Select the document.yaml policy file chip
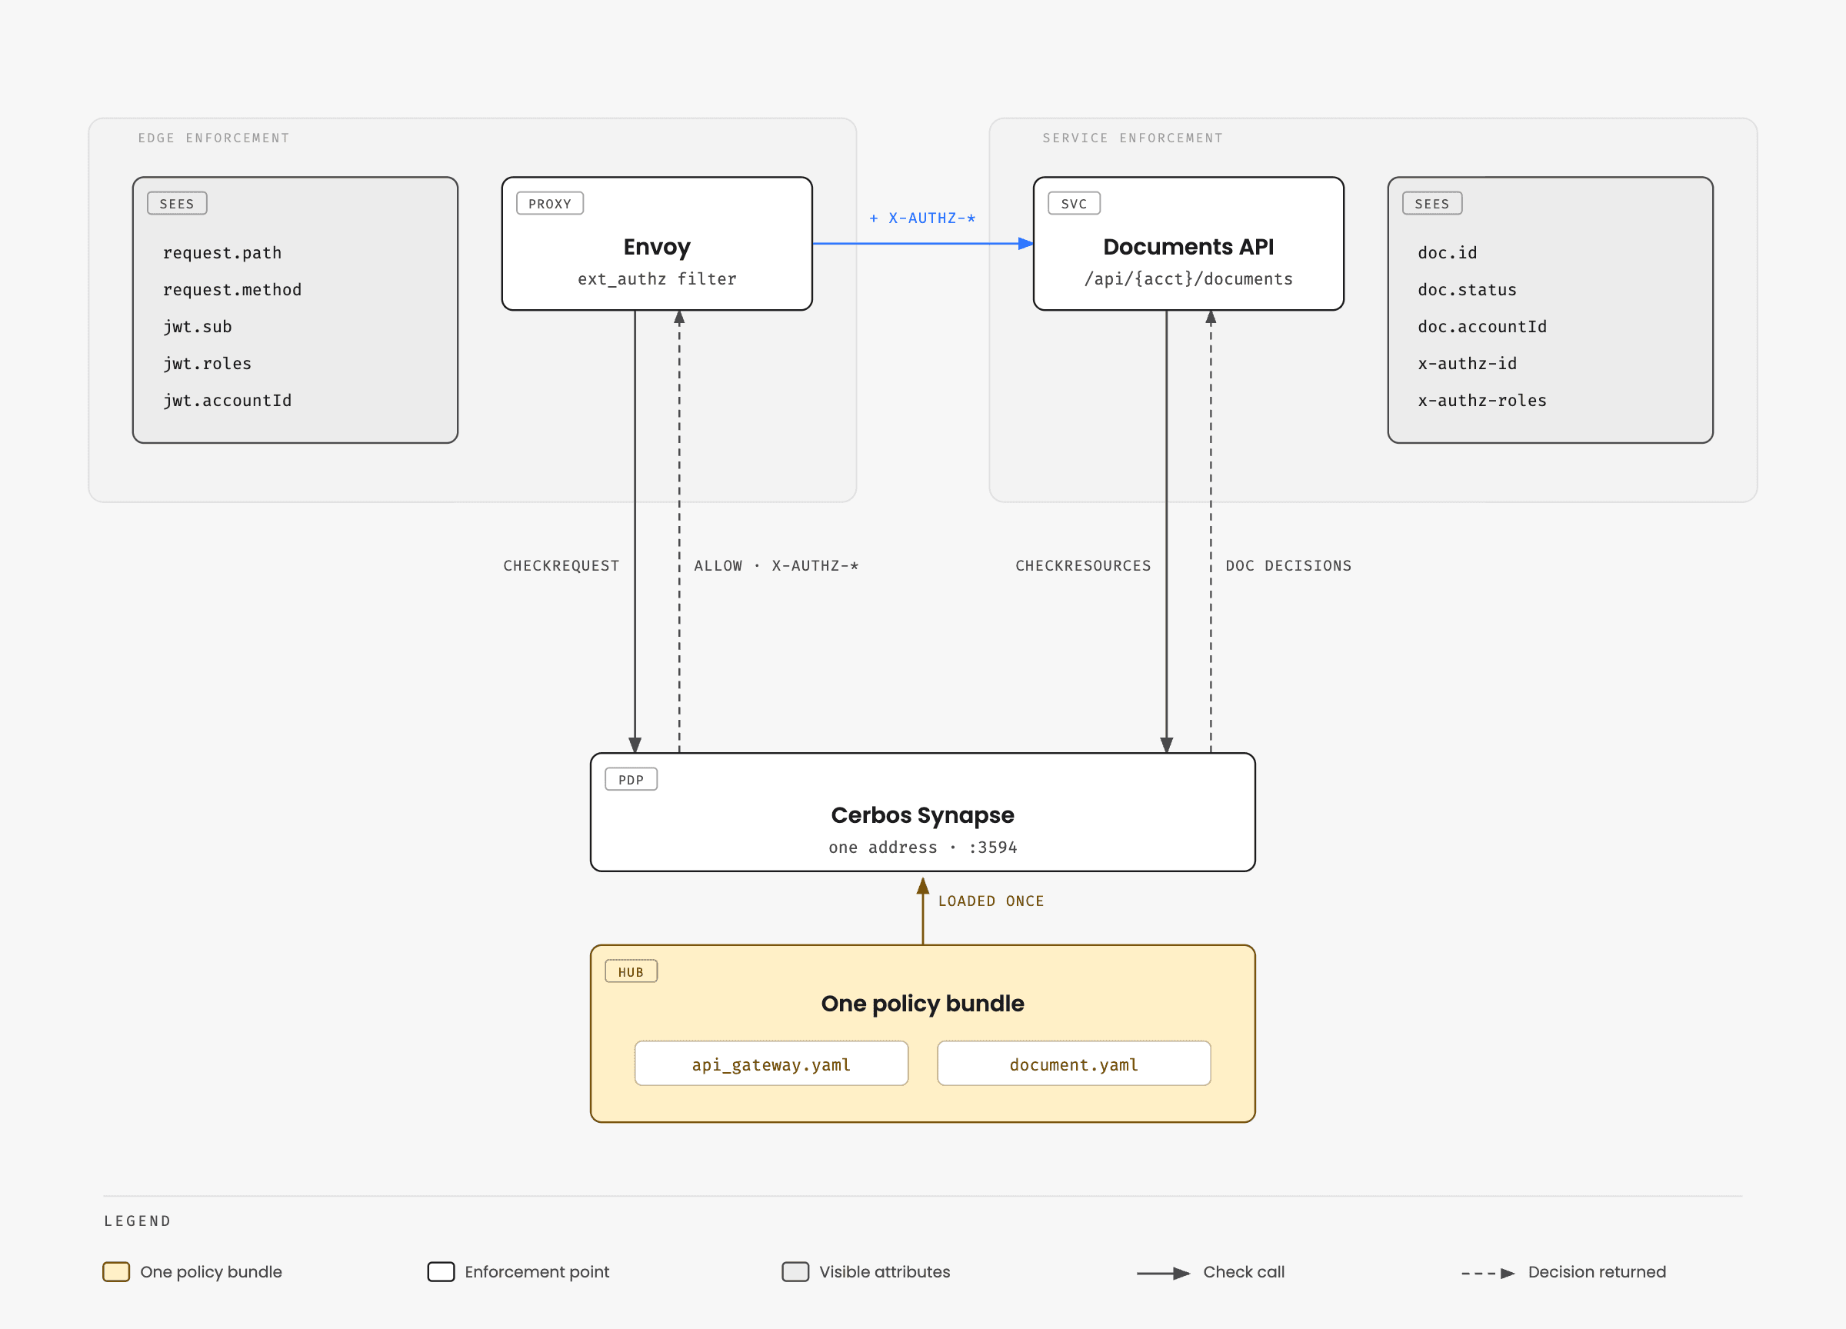This screenshot has width=1846, height=1329. pos(1075,1064)
